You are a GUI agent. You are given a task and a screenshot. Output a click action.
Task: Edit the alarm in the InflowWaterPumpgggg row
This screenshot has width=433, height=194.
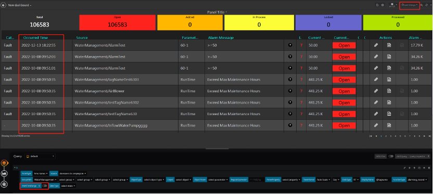(376, 125)
